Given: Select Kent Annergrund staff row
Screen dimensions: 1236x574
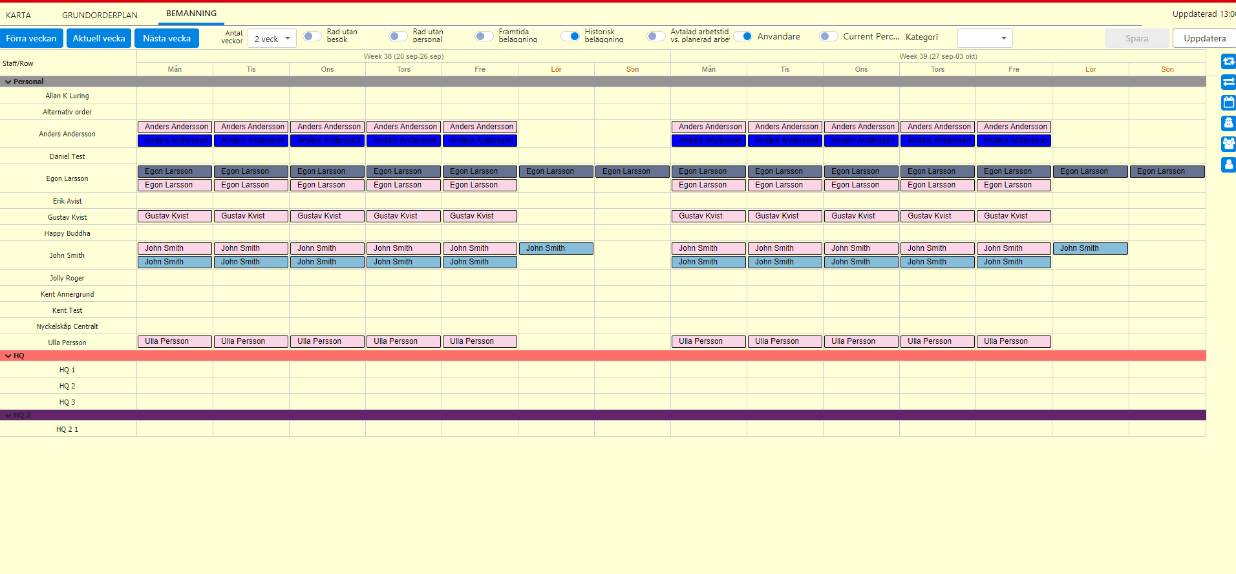Looking at the screenshot, I should (67, 294).
